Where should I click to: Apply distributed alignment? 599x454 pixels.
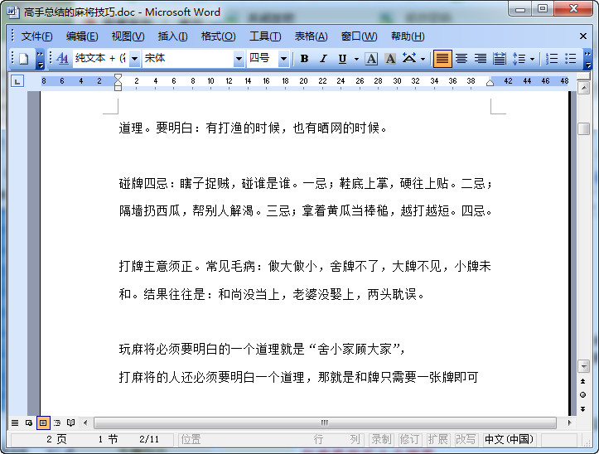(x=499, y=59)
